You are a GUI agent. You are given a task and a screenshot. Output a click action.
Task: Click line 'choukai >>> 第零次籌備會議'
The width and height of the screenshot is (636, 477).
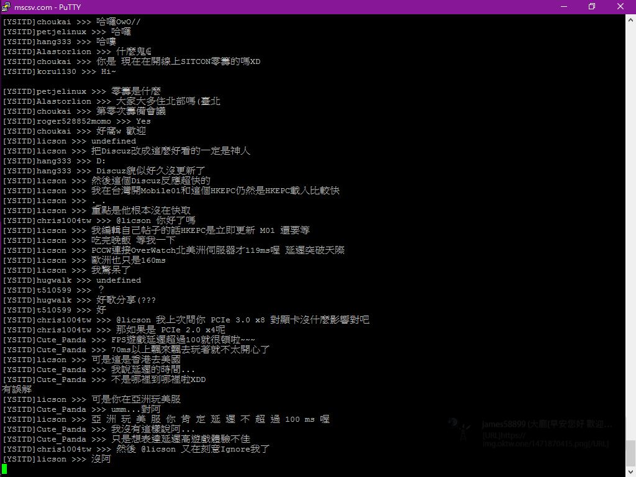pos(84,111)
